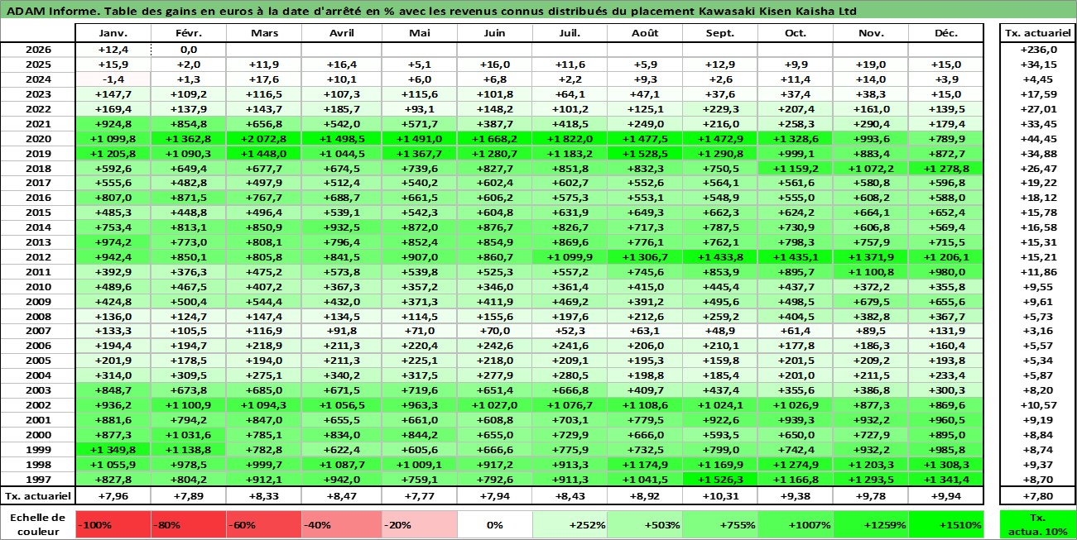Select the -60% color scale swatch
1077x540 pixels.
(x=264, y=524)
